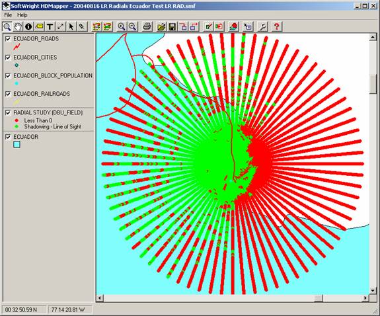
Task: Click the ECUADOR layer cyan color swatch
Action: tap(17, 145)
